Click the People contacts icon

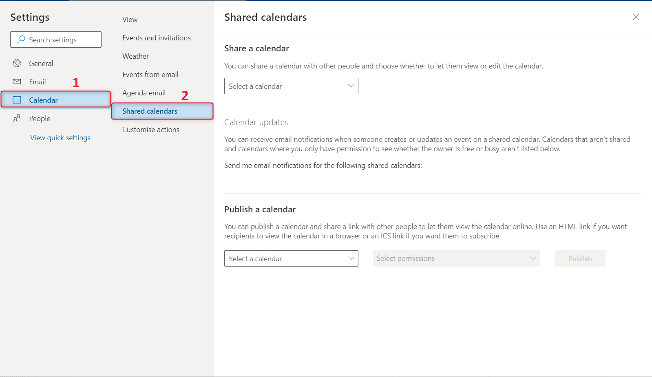[x=17, y=118]
